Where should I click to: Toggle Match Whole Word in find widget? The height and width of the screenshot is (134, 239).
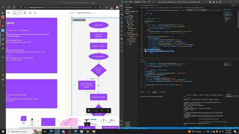click(204, 10)
